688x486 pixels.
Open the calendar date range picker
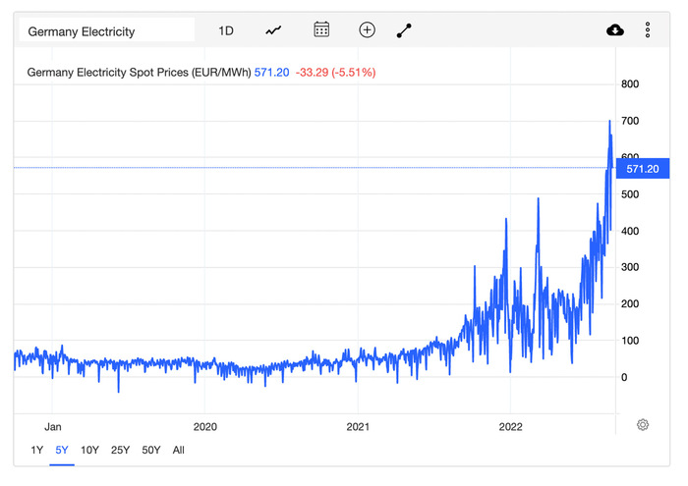point(321,29)
